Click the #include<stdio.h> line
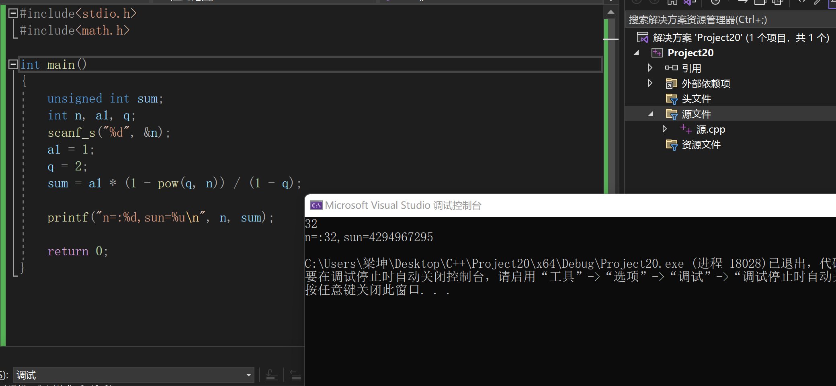Screen dimensions: 836x386 point(78,14)
